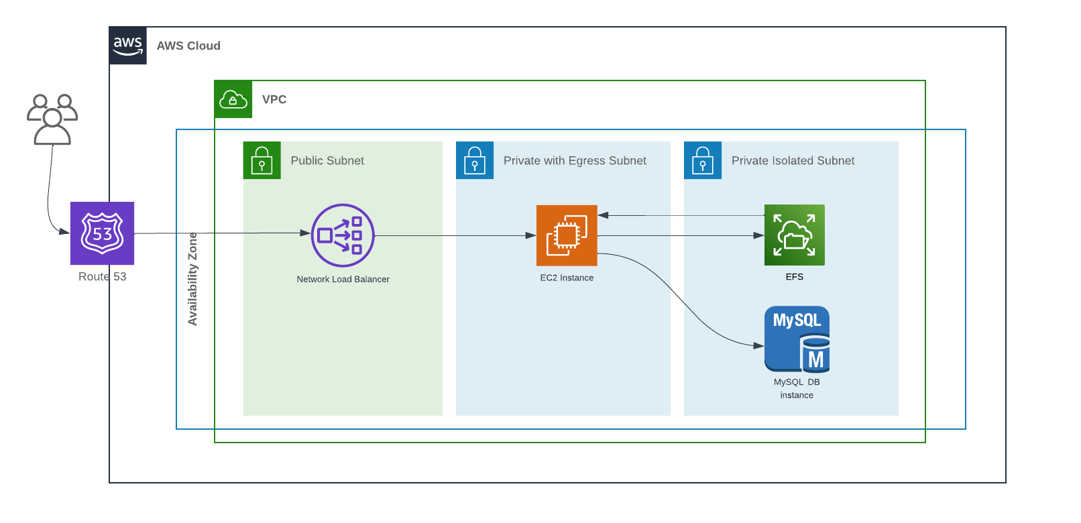Click the Public Subnet green lock icon

[x=262, y=160]
